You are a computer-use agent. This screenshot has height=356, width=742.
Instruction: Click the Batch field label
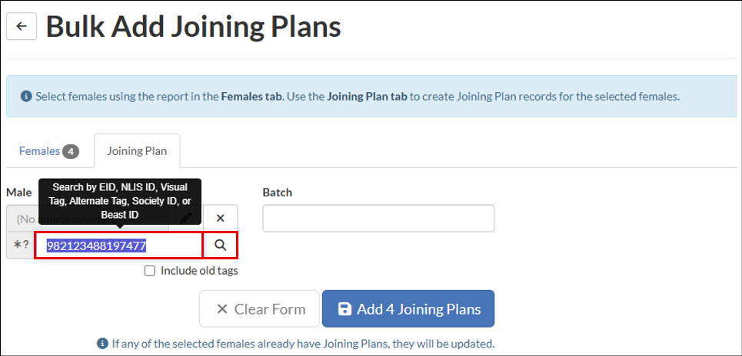click(x=277, y=192)
